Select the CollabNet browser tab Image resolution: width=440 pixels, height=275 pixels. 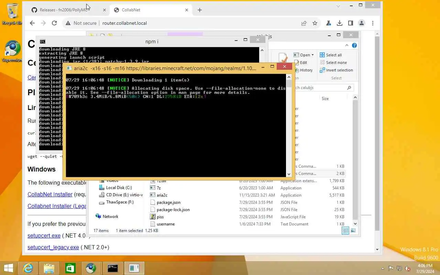tap(151, 10)
